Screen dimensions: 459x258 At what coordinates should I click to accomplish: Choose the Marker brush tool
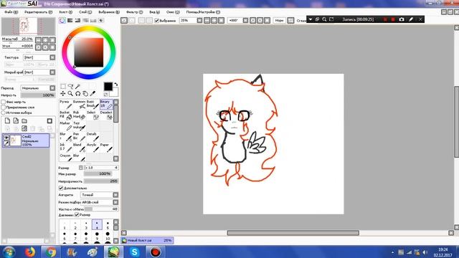point(66,126)
